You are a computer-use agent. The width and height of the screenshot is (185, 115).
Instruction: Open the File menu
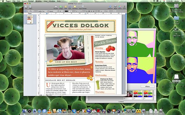(x=14, y=1)
